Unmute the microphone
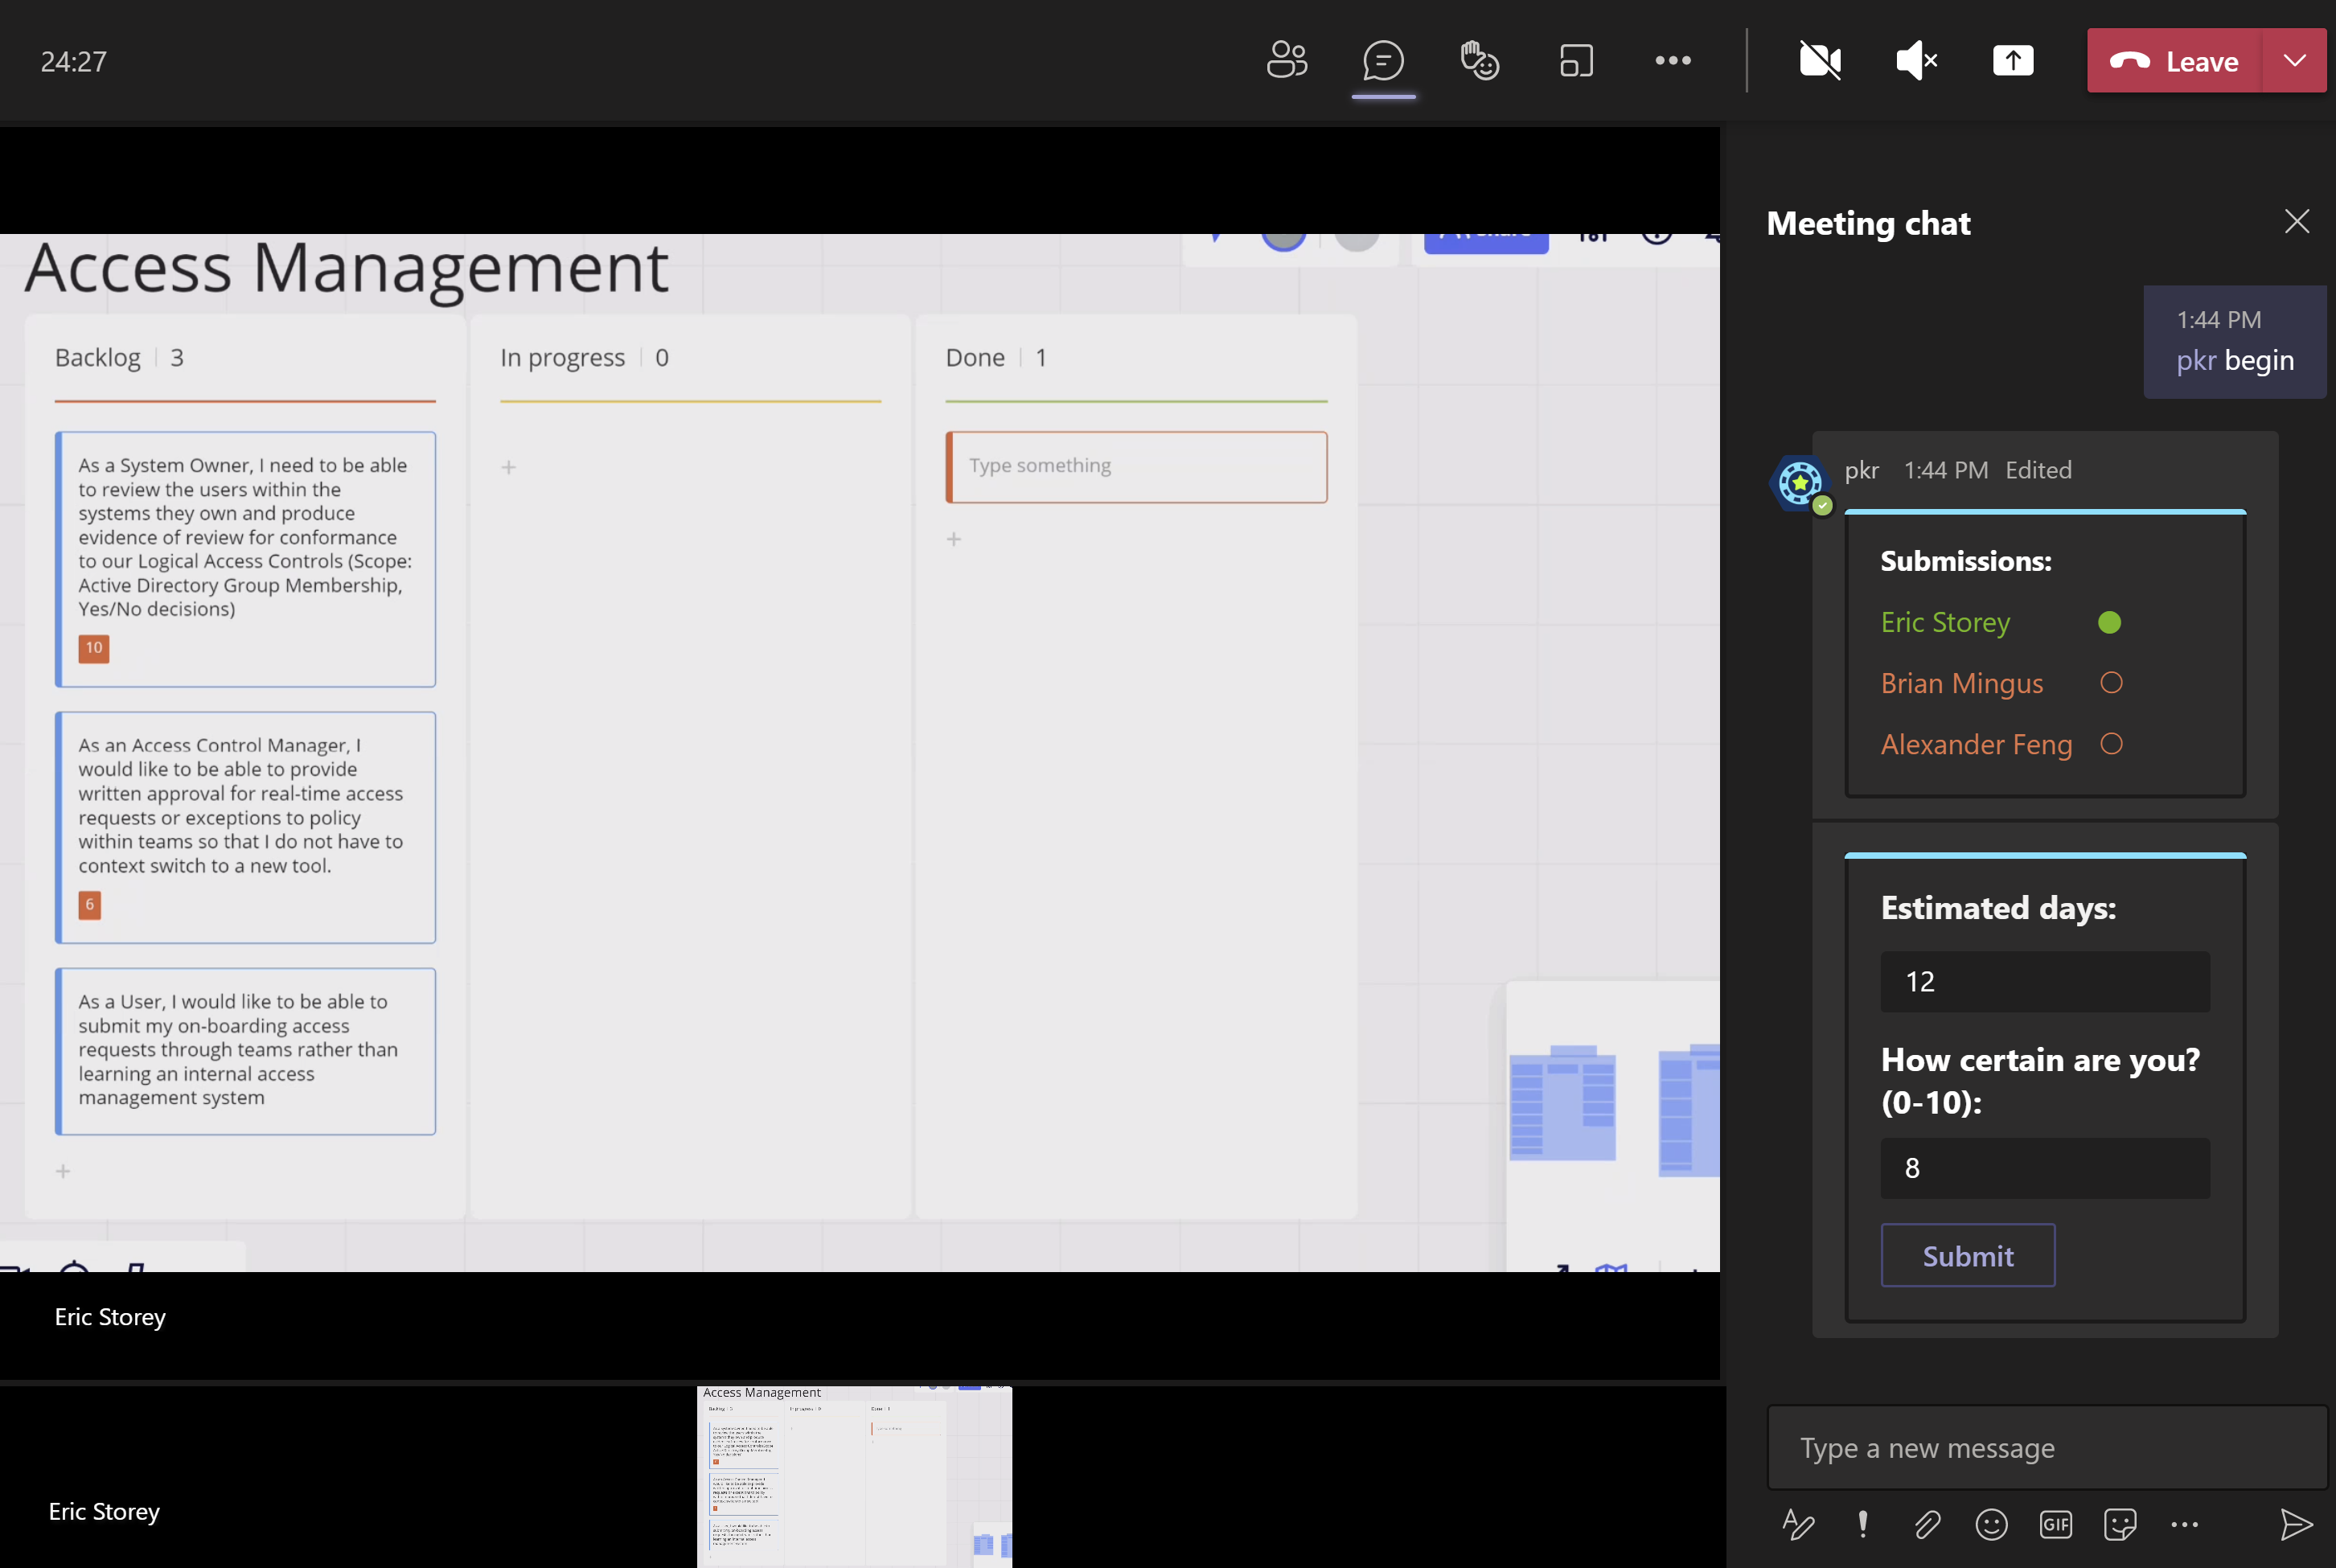 coord(1916,60)
